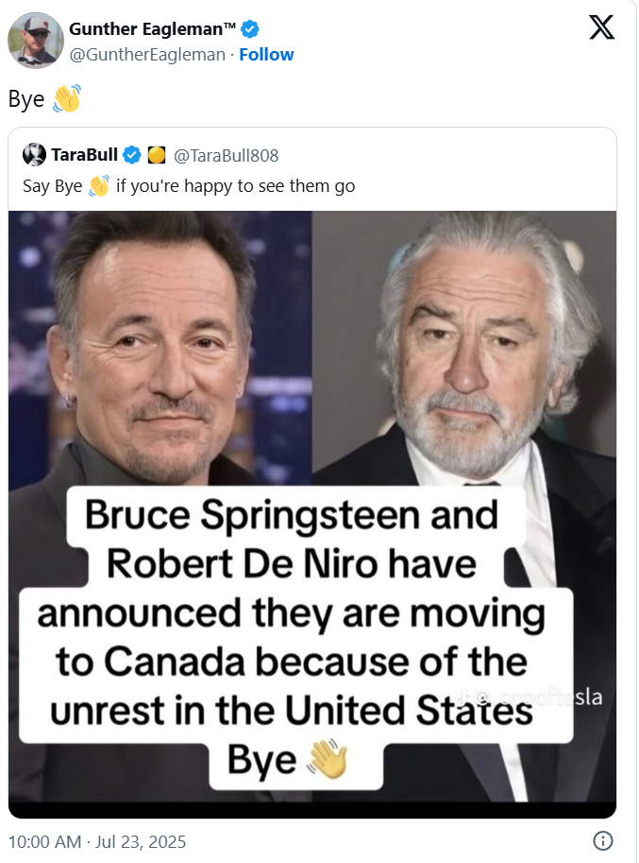Viewport: 639px width, 863px height.
Task: Click the waving hand emoji after main 'Bye'
Action: [65, 99]
